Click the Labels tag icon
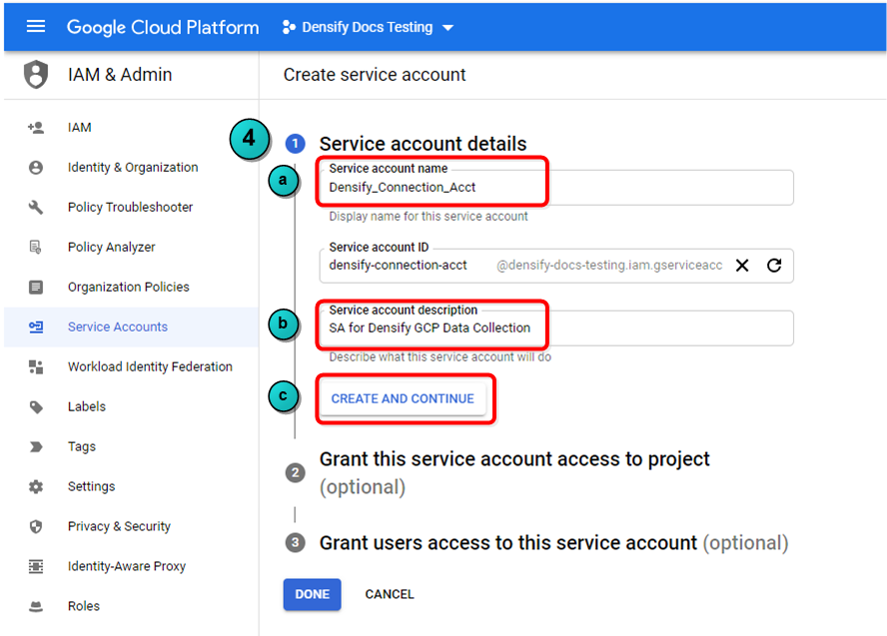The height and width of the screenshot is (636, 887). point(36,407)
